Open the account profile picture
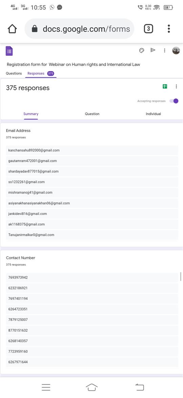The image size is (183, 398). point(176,50)
